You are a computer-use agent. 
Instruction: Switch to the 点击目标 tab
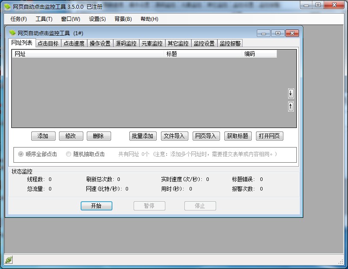(x=48, y=43)
